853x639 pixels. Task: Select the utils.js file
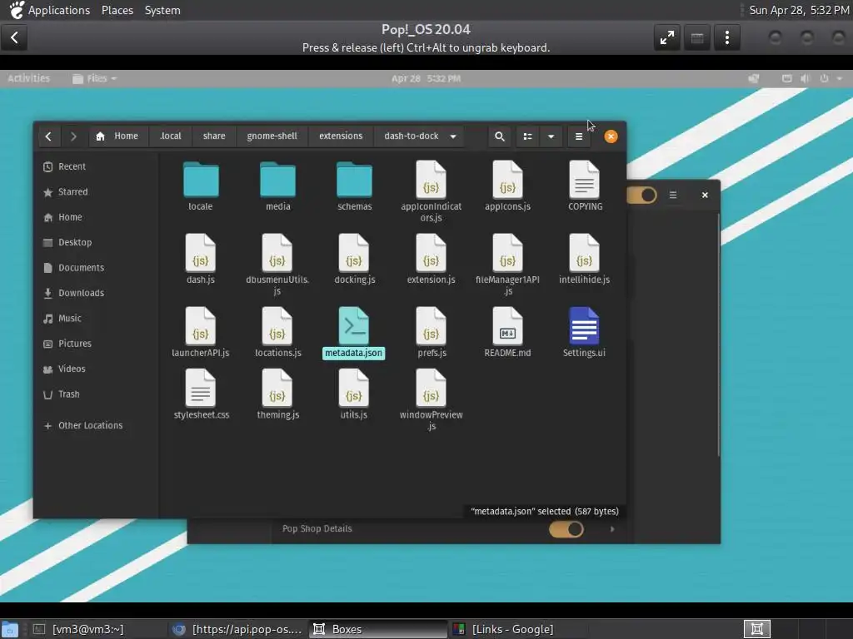(354, 394)
